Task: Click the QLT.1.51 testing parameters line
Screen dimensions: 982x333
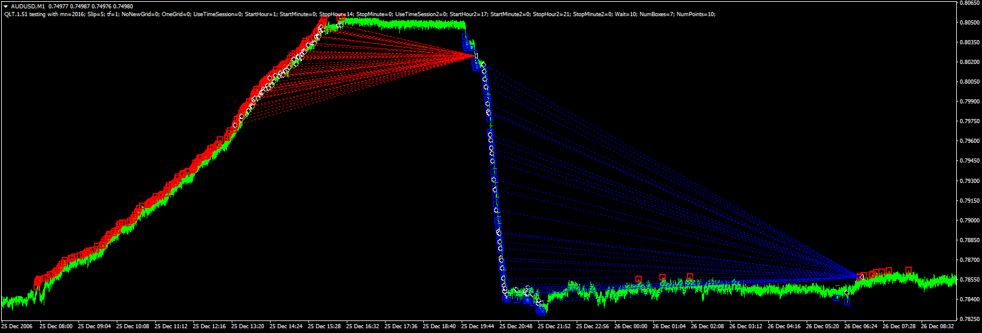Action: pyautogui.click(x=359, y=14)
